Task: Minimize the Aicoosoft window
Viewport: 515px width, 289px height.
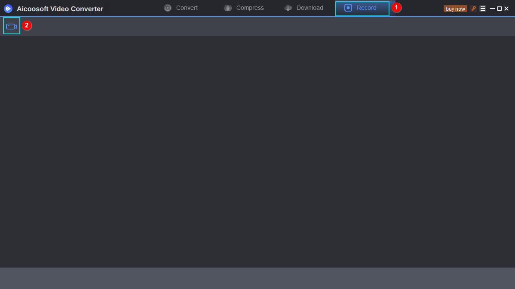Action: (x=492, y=9)
